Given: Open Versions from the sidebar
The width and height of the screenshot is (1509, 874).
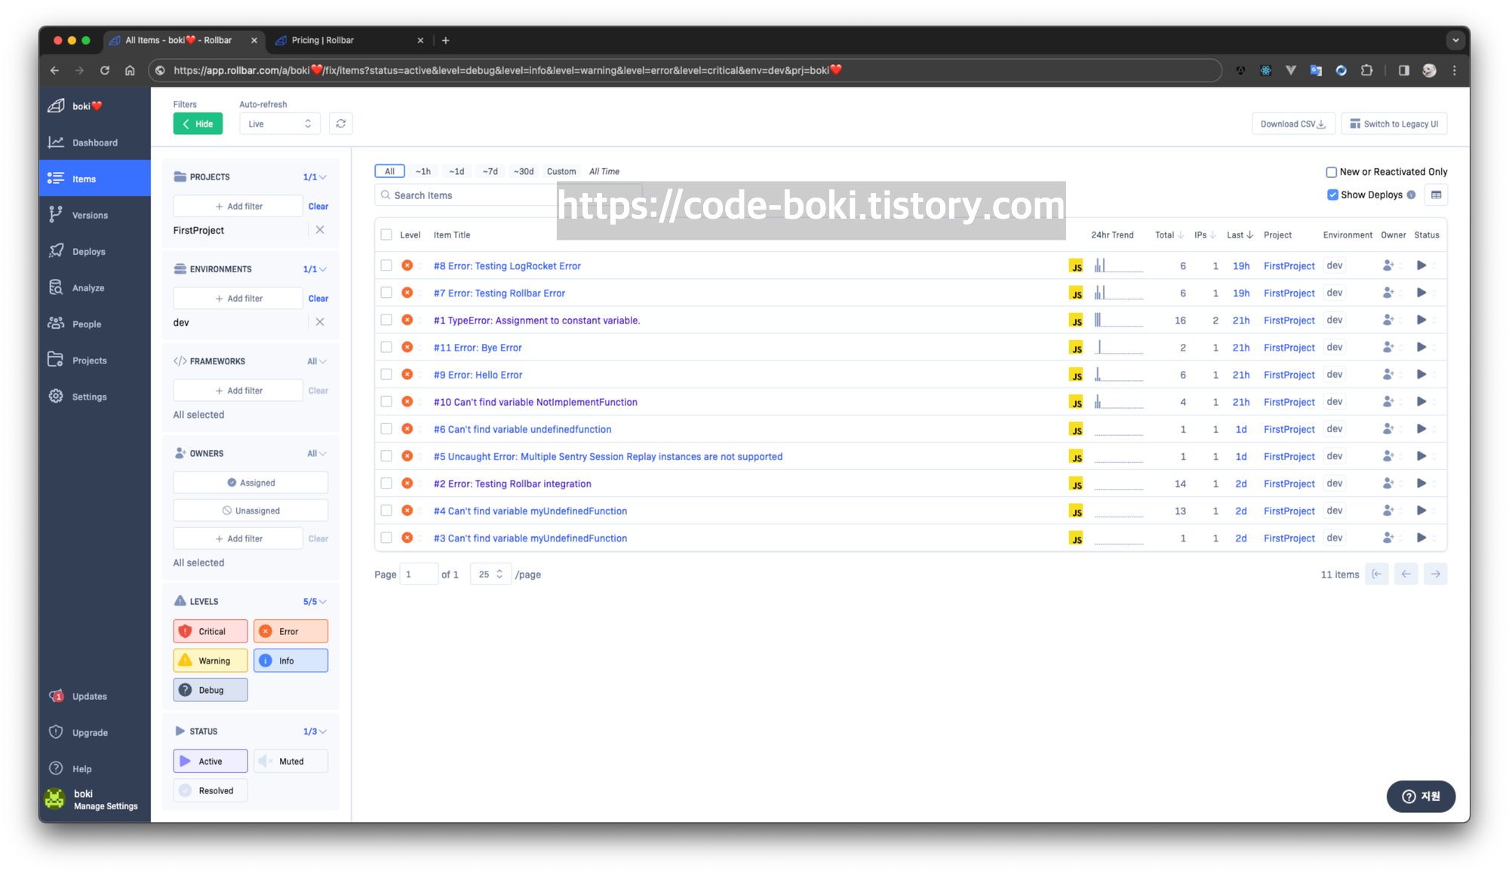Looking at the screenshot, I should pos(89,215).
